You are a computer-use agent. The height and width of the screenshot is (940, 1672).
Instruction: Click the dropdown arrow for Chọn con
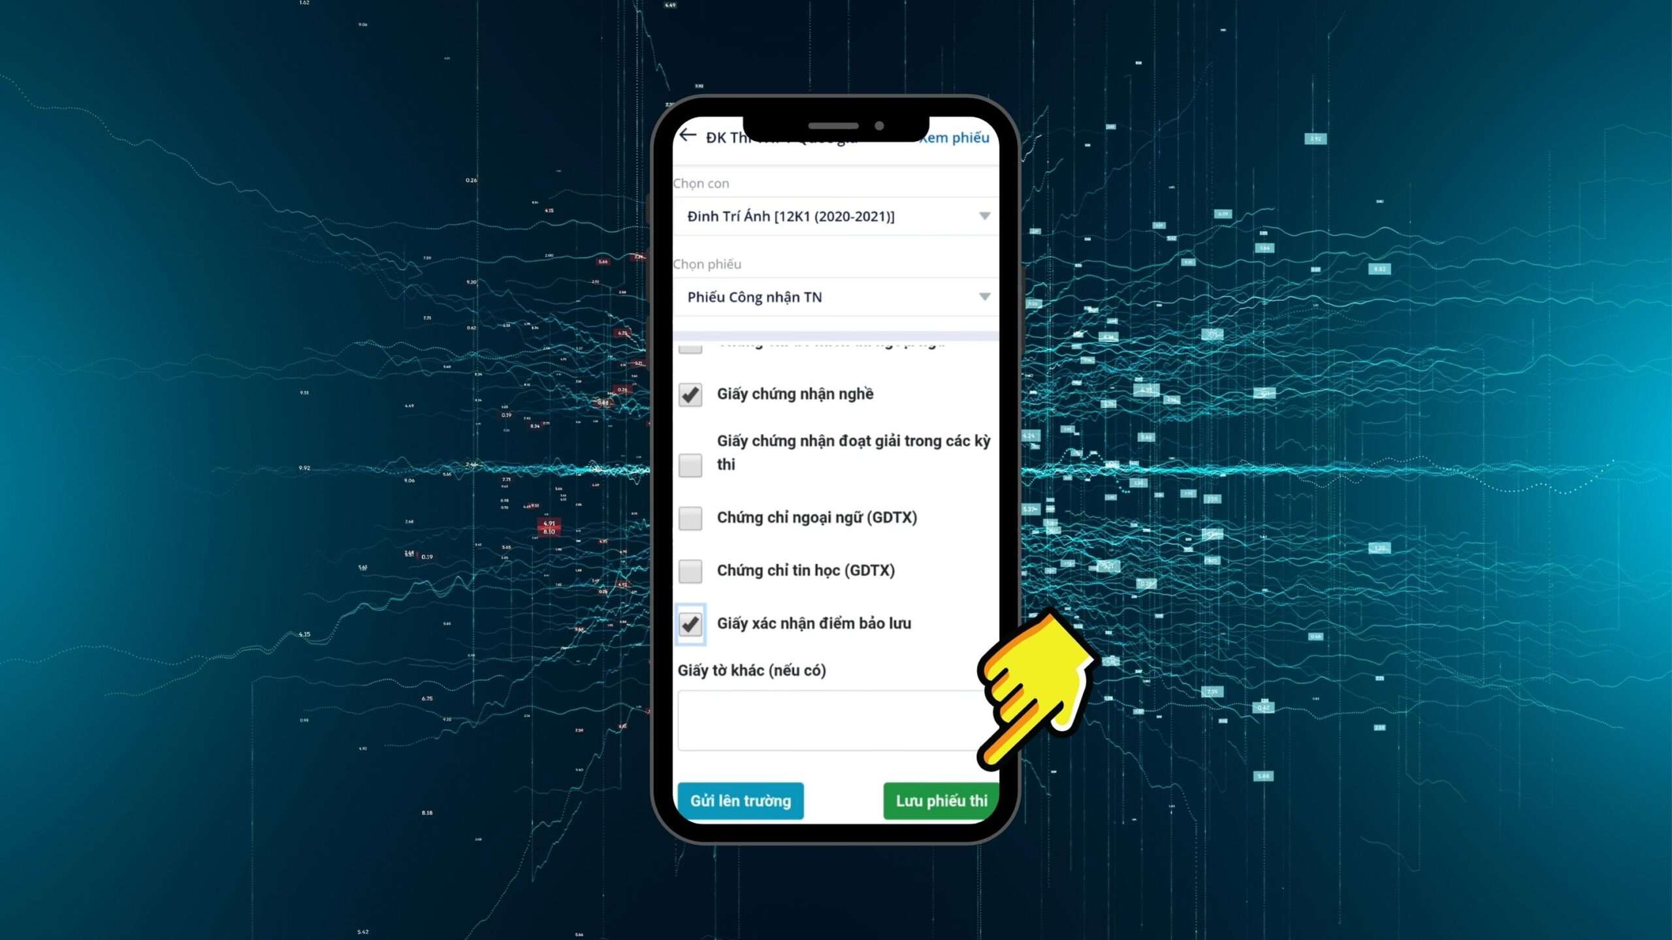983,216
